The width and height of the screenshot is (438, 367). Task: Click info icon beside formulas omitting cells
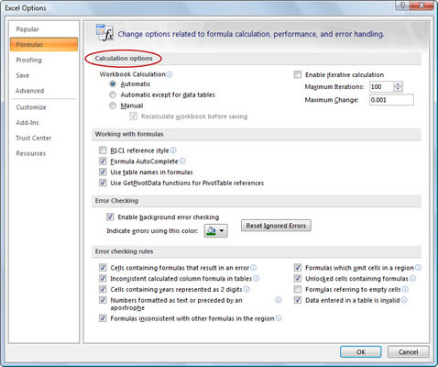[418, 268]
